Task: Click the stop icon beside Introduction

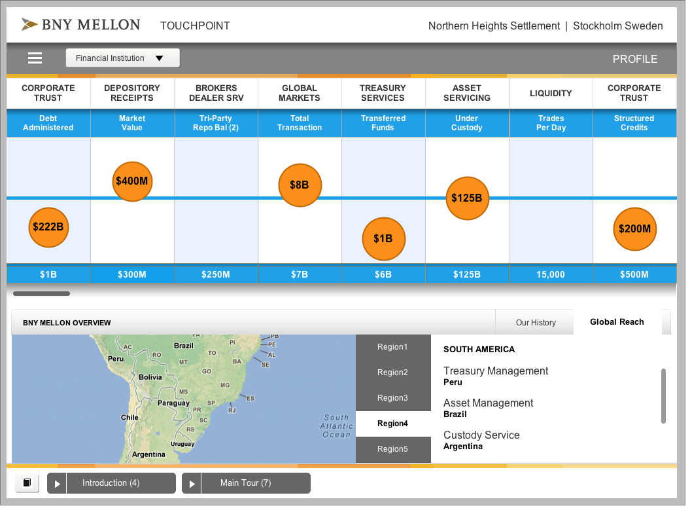Action: pyautogui.click(x=27, y=483)
